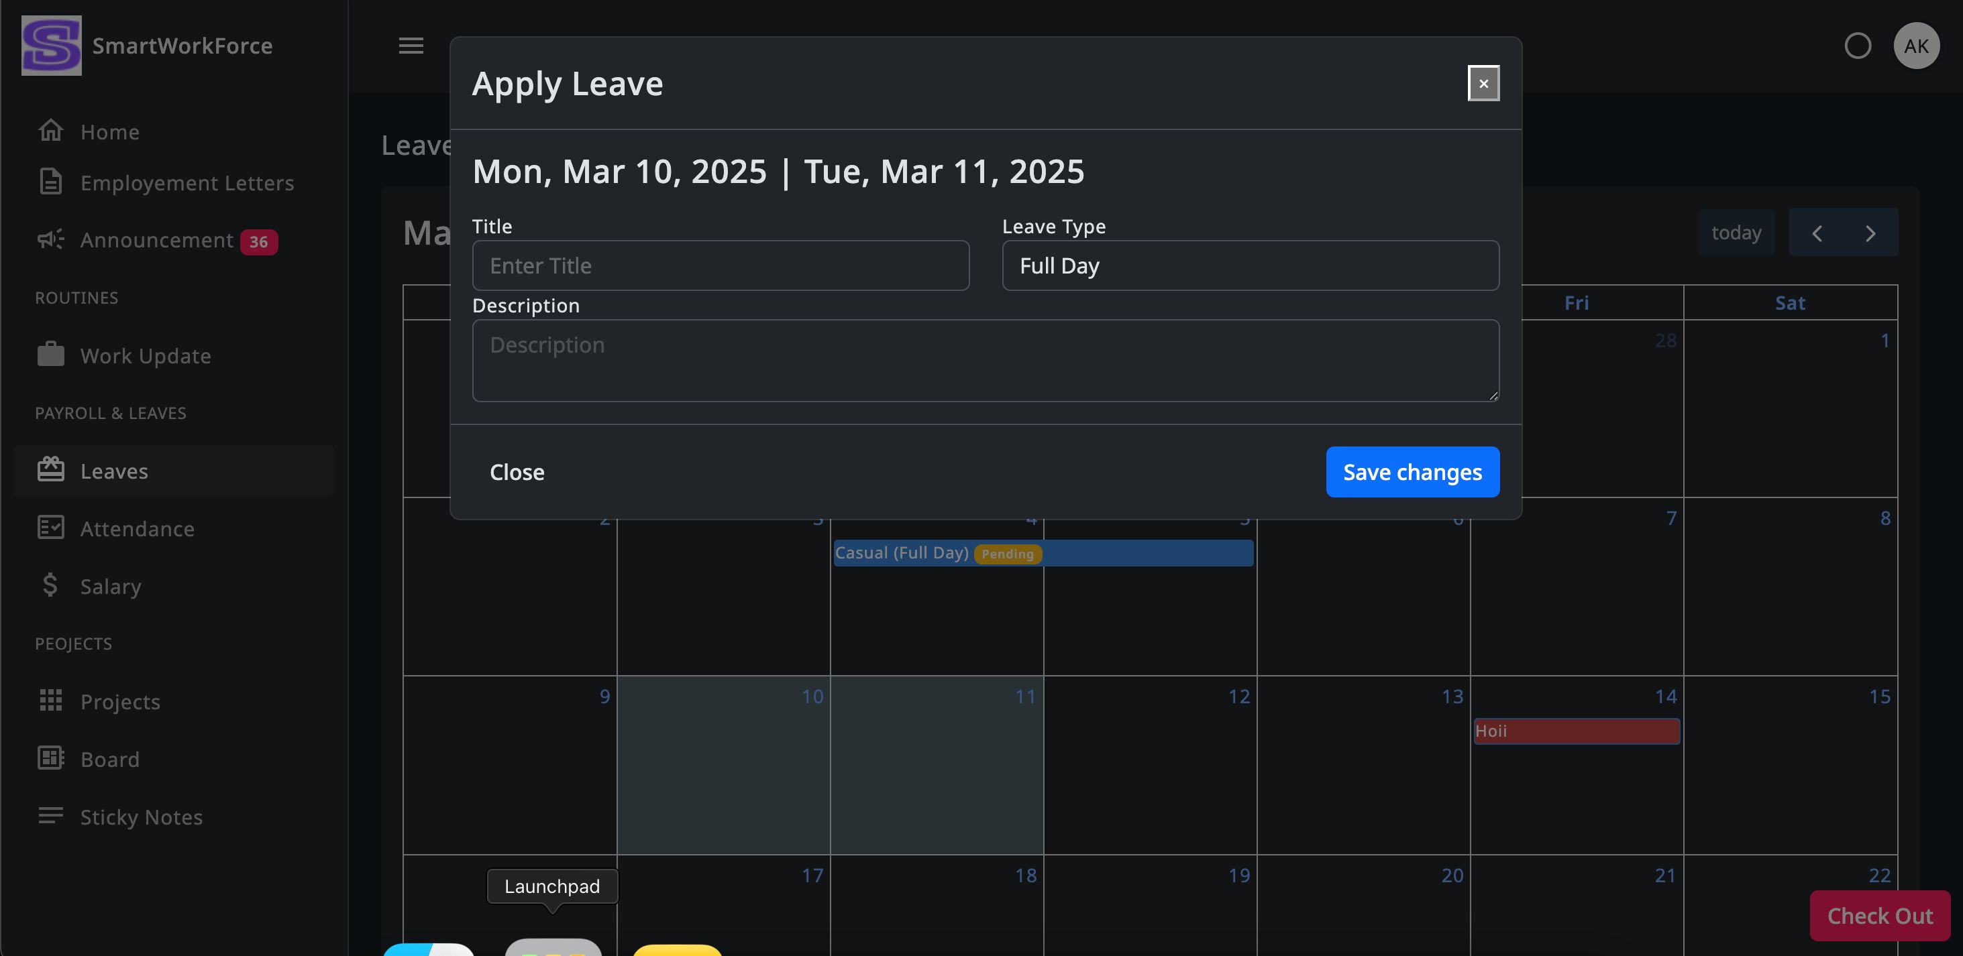Go to previous month with left chevron
This screenshot has height=956, width=1963.
1817,233
